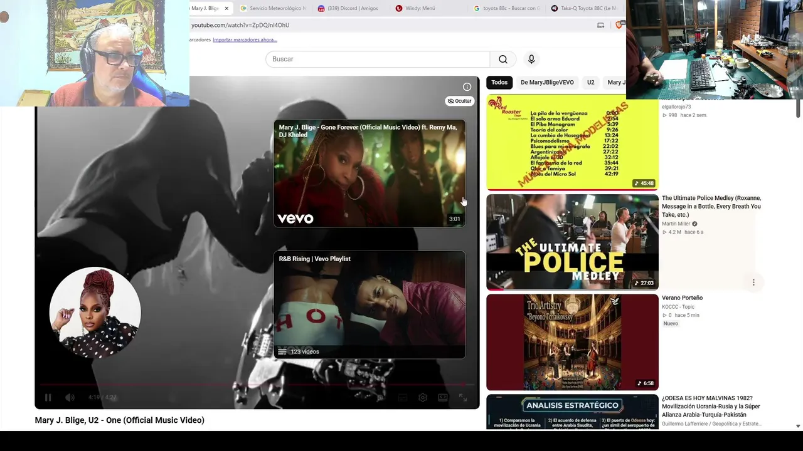803x451 pixels.
Task: Open the Analisis Estratégico video thumbnail
Action: tap(572, 412)
